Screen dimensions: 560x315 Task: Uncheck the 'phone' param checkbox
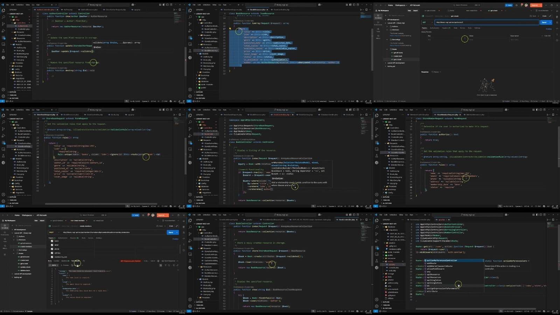[x=52, y=249]
